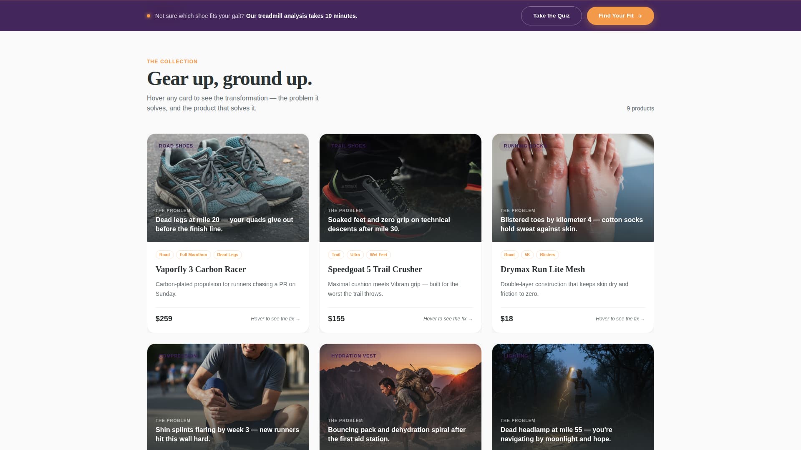The image size is (801, 450).
Task: Click the blistered feet photo
Action: click(573, 187)
